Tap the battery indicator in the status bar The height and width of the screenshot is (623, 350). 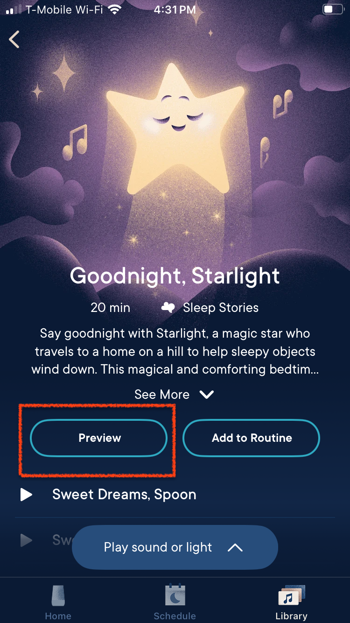tap(333, 10)
